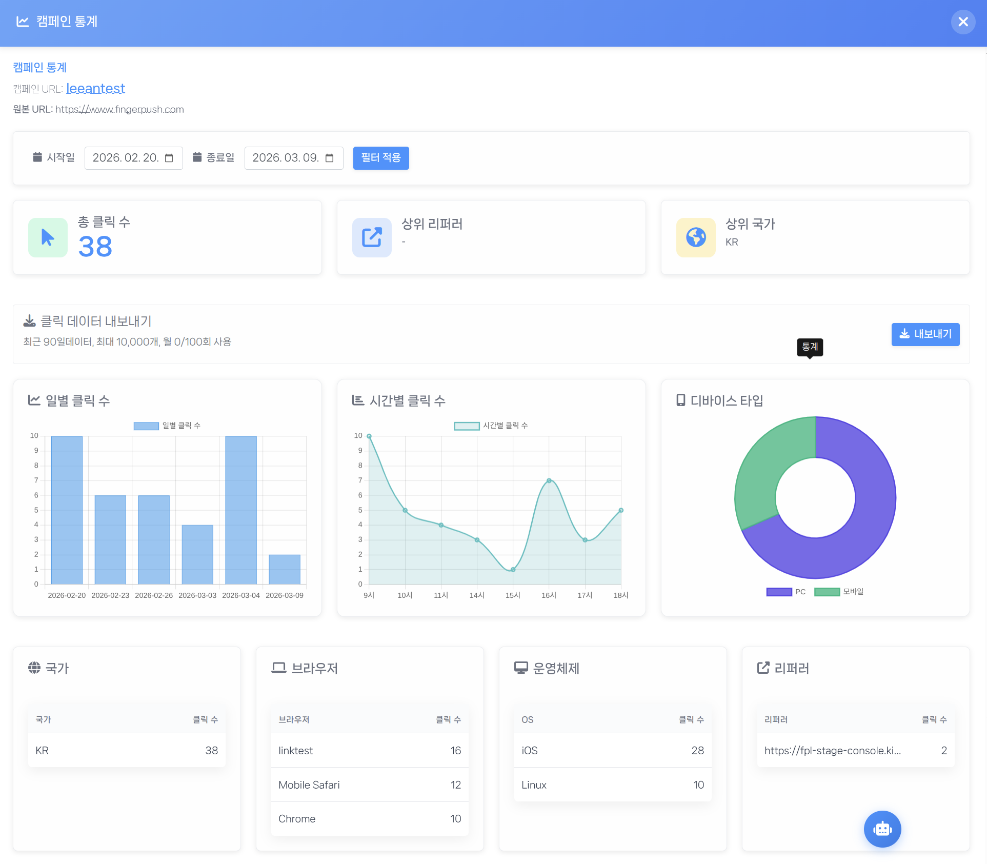987x864 pixels.
Task: Click the globe icon in top country card
Action: click(696, 237)
